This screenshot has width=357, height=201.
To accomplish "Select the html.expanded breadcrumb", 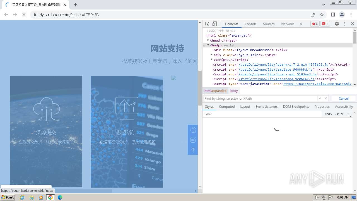I will 215,91.
